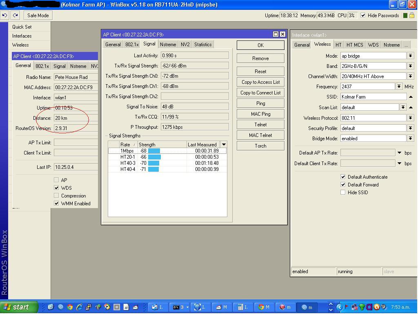Click Last IP field 10.25.0.4
418x314 pixels.
pyautogui.click(x=76, y=167)
